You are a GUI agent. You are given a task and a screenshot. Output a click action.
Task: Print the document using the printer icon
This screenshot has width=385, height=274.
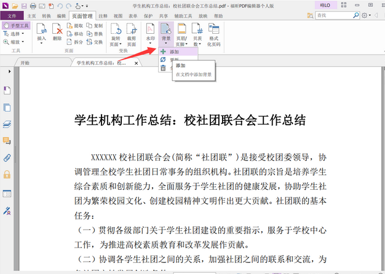click(x=33, y=6)
